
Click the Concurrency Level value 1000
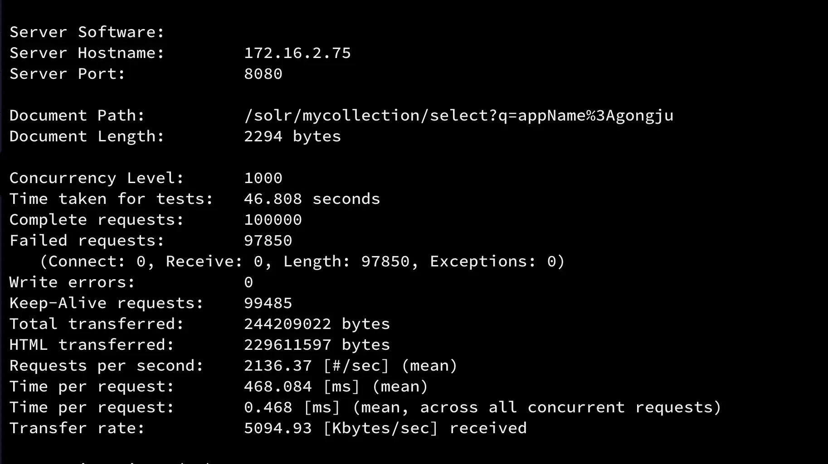coord(263,178)
